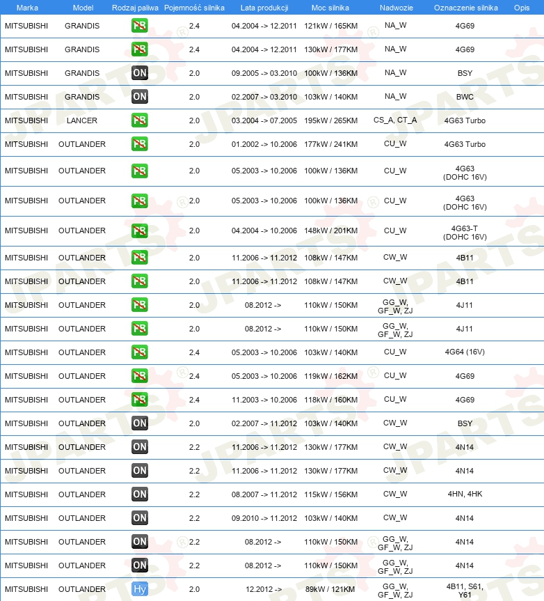Image resolution: width=544 pixels, height=601 pixels.
Task: Select the 89kW / 121KM power cell
Action: point(330,589)
